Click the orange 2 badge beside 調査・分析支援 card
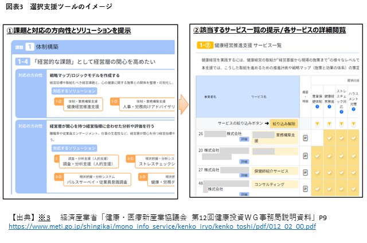Image resolution: width=367 pixels, height=243 pixels. (x=56, y=159)
